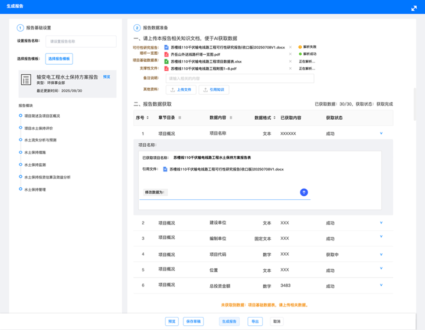
Task: Remove the 可行性研究报告 docx file
Action: point(290,47)
